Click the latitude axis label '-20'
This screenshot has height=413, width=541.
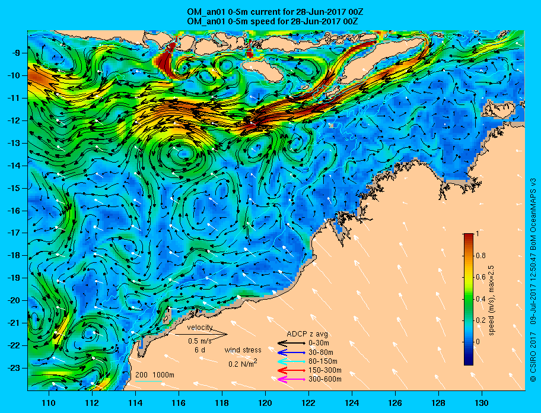pyautogui.click(x=14, y=300)
